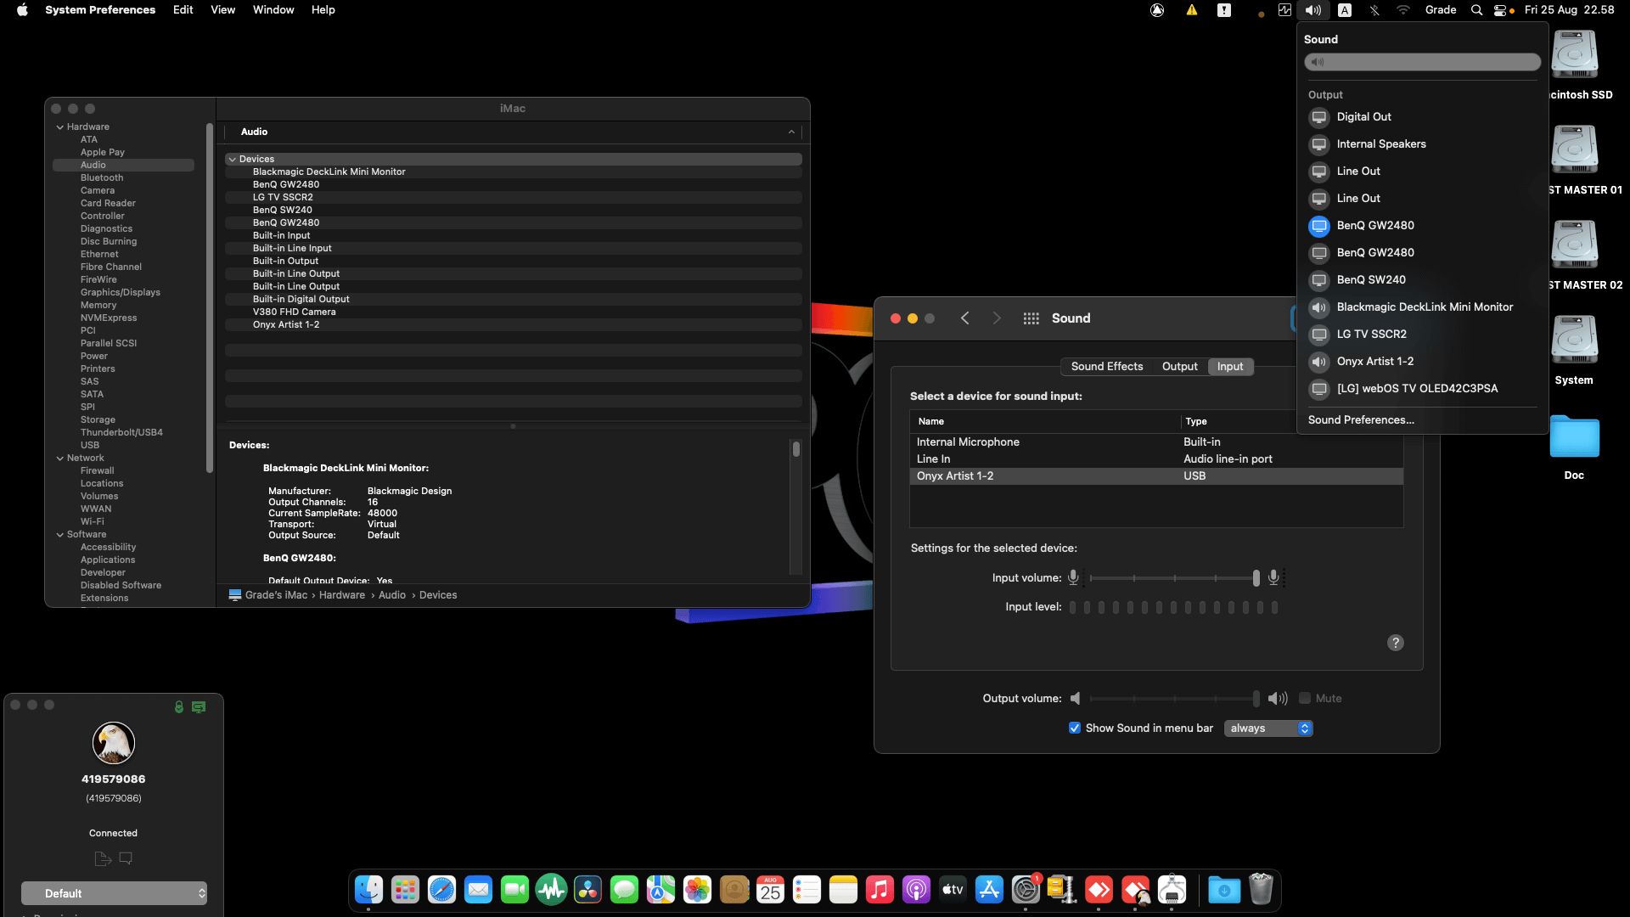Collapse the Network section in sidebar
This screenshot has height=917, width=1630.
click(60, 458)
